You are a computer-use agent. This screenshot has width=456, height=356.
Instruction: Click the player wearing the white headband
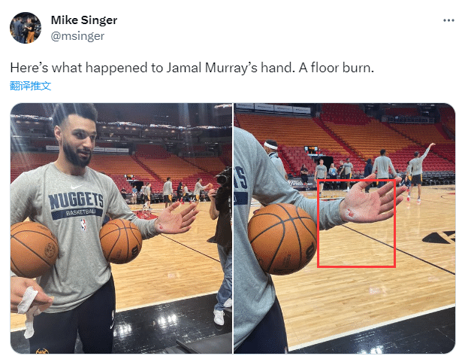pyautogui.click(x=275, y=158)
